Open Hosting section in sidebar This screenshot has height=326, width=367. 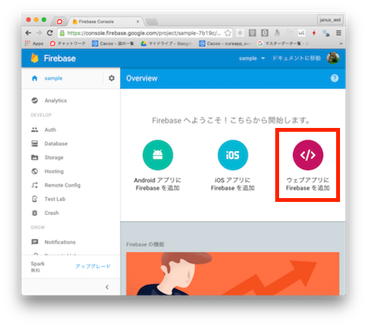click(x=54, y=171)
